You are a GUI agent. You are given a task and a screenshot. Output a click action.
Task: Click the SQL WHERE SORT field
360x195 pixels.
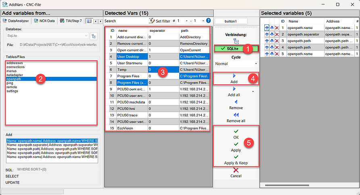(x=57, y=169)
